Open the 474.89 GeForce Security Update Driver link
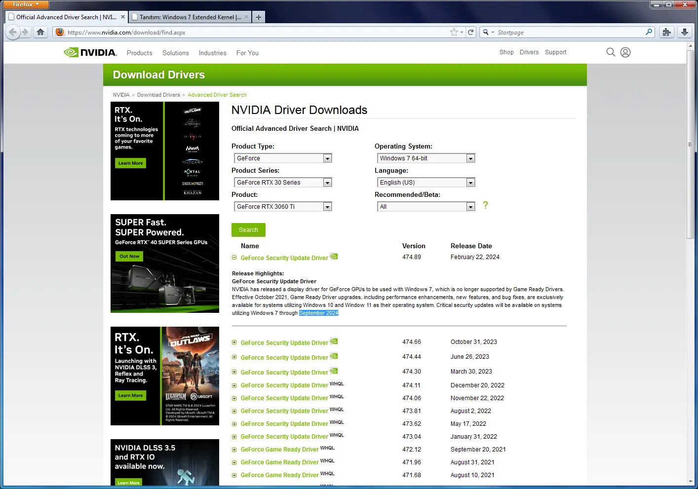This screenshot has width=698, height=489. coord(284,258)
